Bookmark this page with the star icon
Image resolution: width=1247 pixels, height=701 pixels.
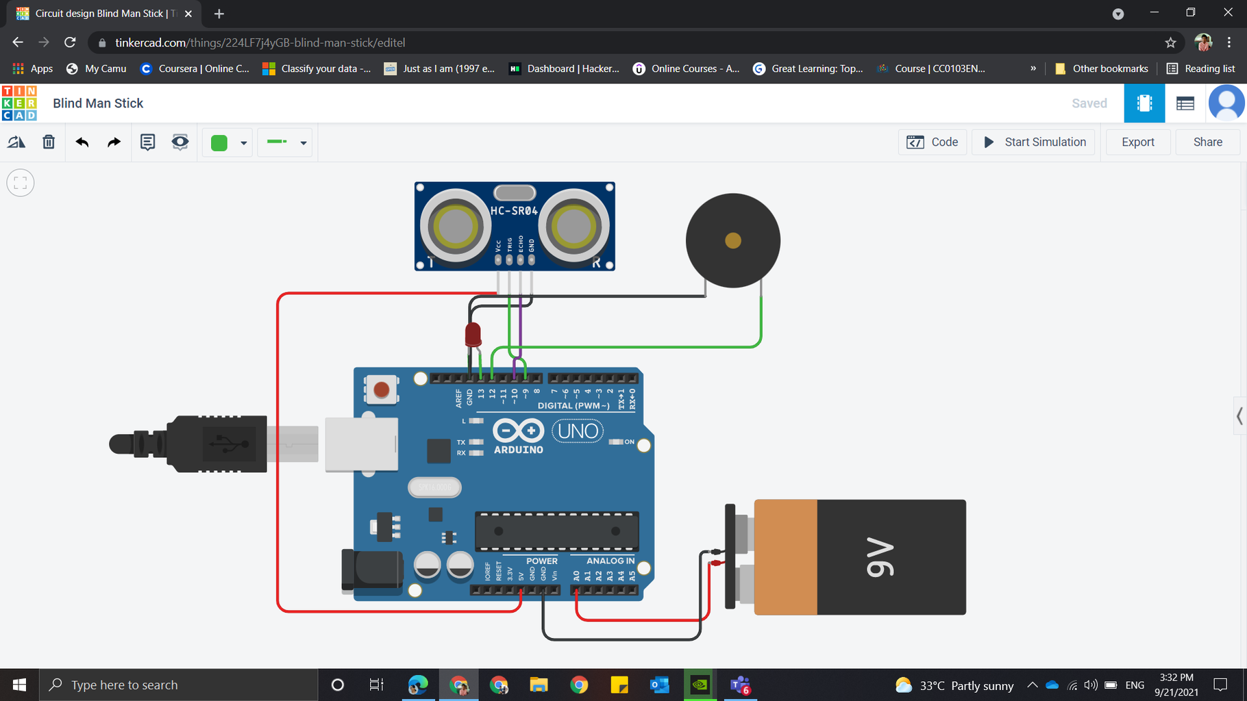pyautogui.click(x=1170, y=42)
